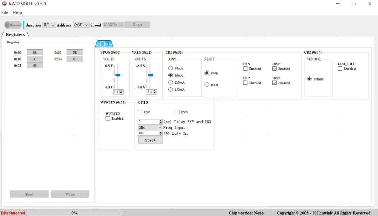The height and width of the screenshot is (216, 378).
Task: Click the gear icon on tab 1
Action: 103,44
